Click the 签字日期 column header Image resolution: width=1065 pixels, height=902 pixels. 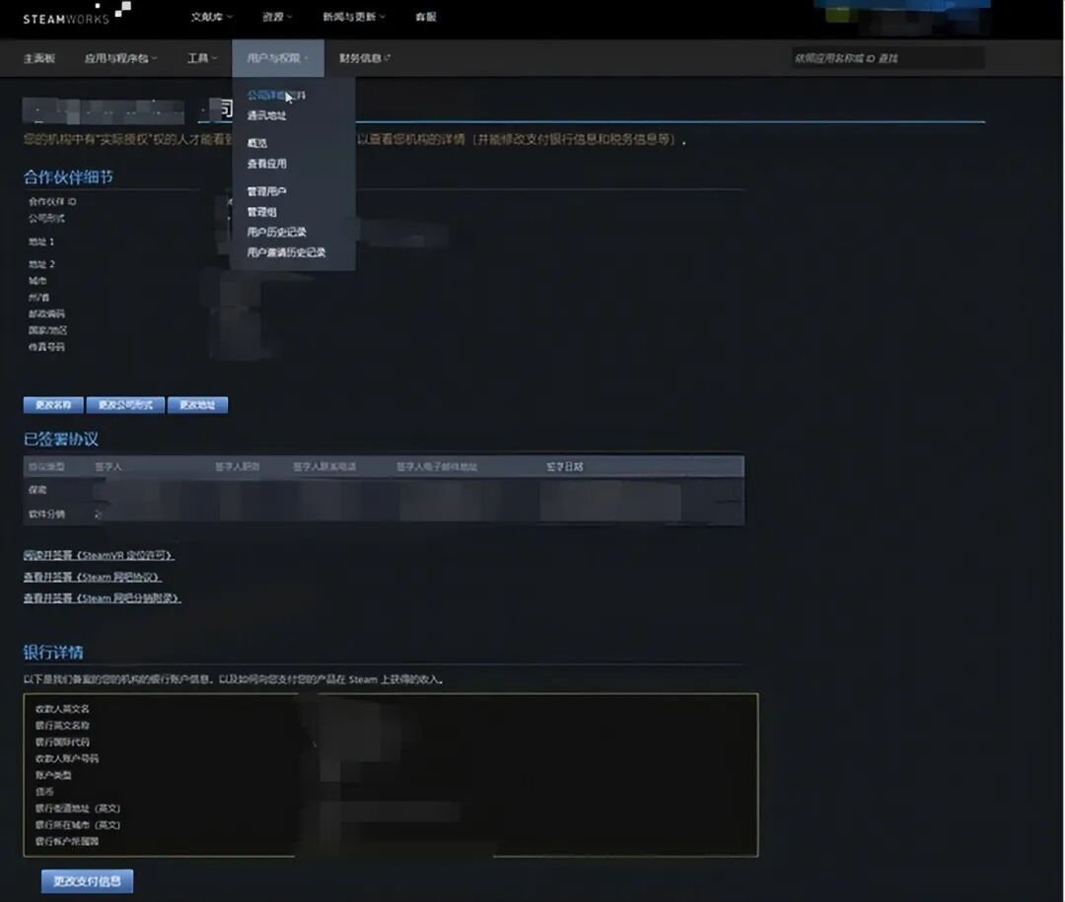tap(564, 466)
